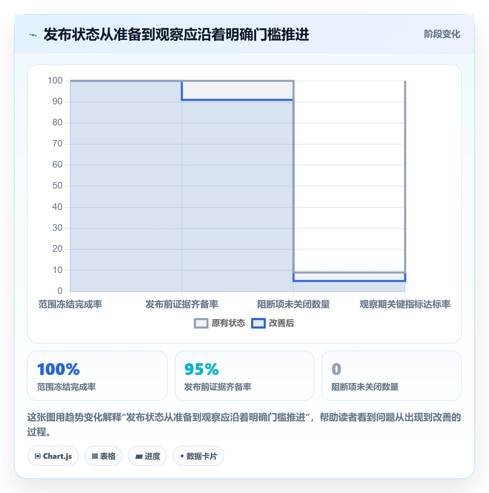
Task: Click the y-axis value 10
Action: 57,270
